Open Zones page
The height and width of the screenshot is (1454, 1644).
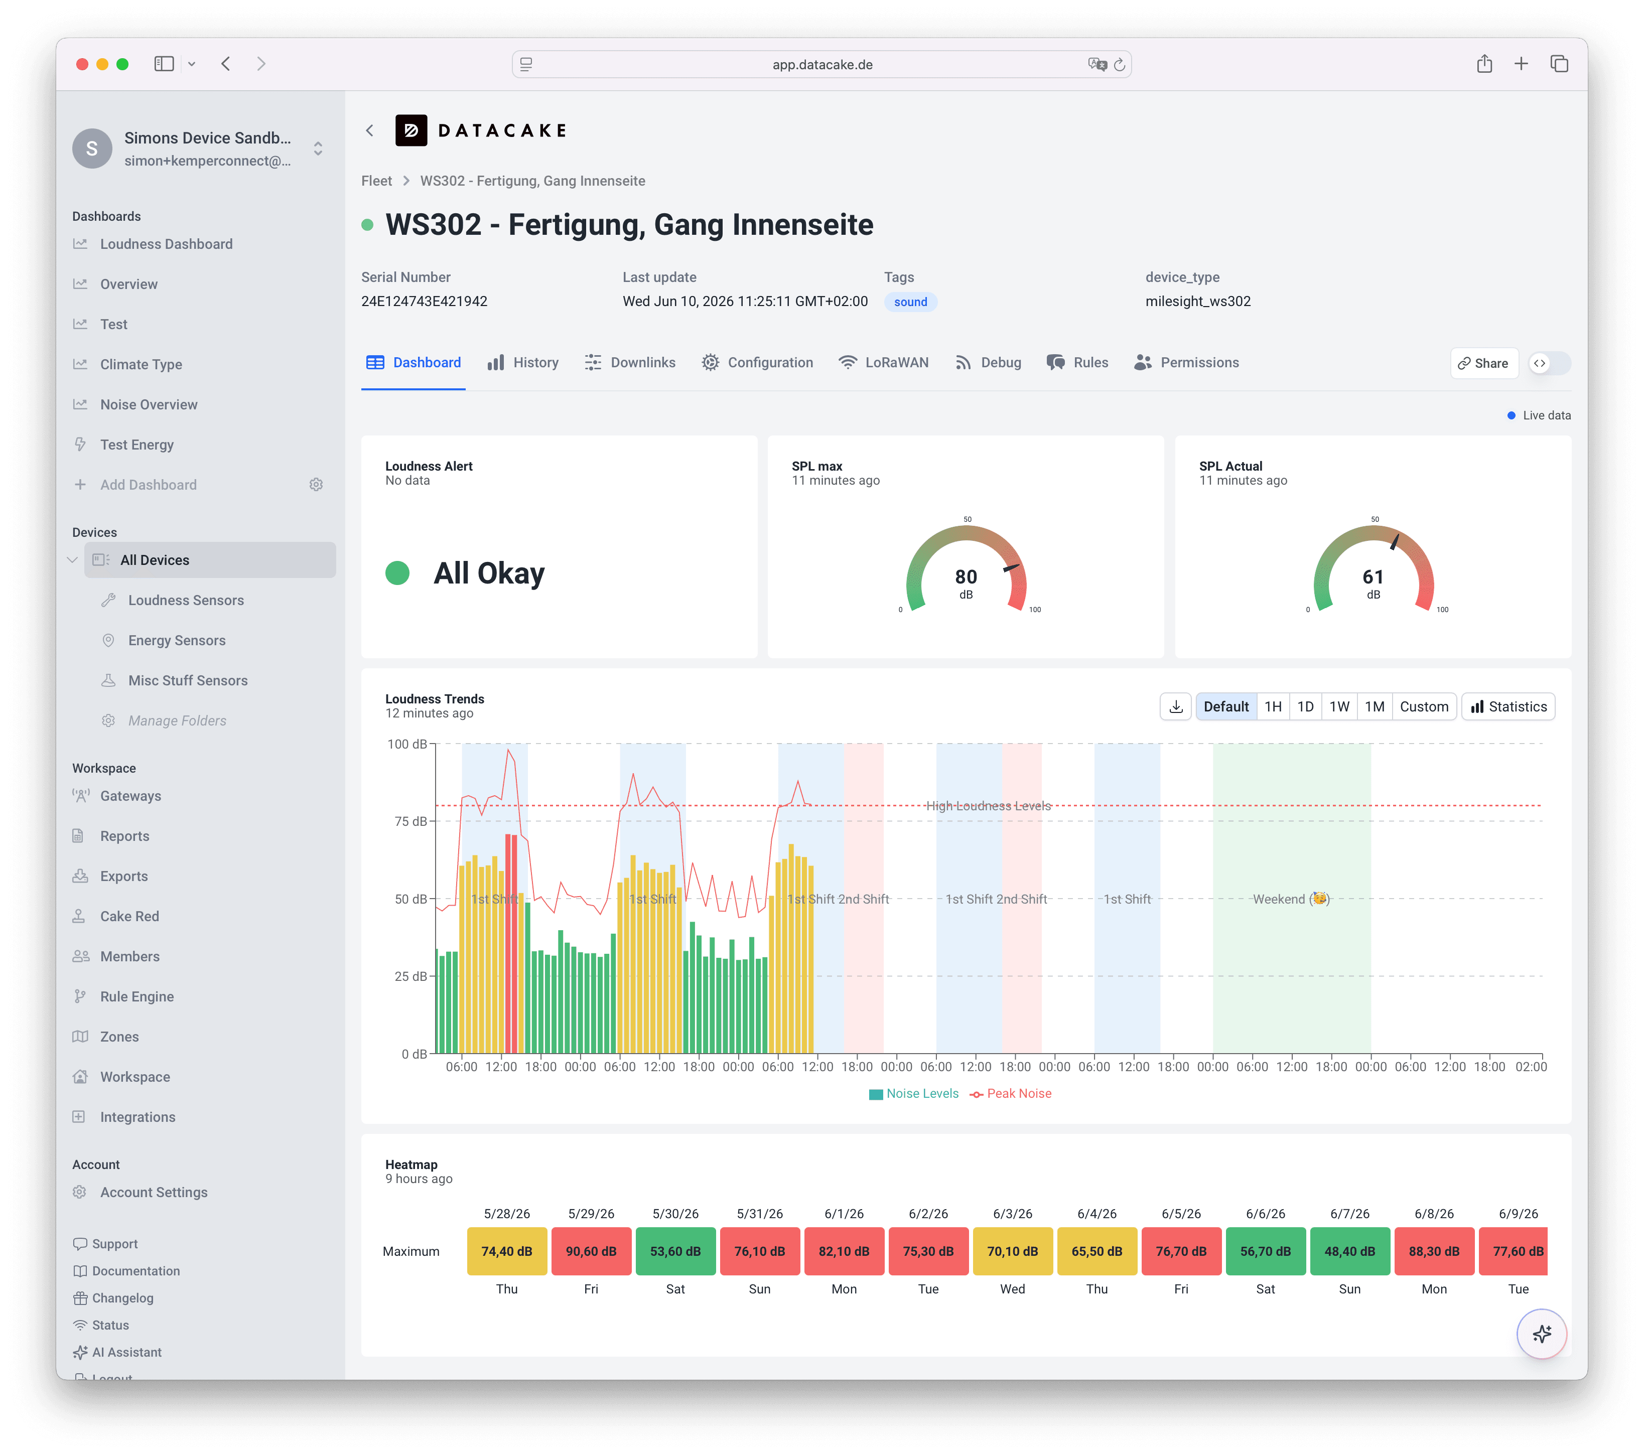(119, 1038)
